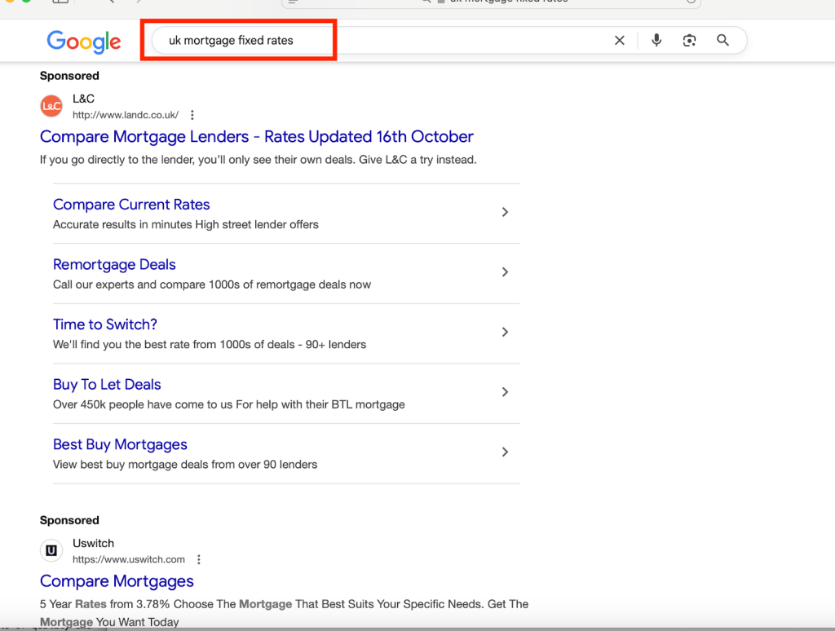The width and height of the screenshot is (835, 631).
Task: Open the Uswitch Compare Mortgages headline link
Action: 117,581
